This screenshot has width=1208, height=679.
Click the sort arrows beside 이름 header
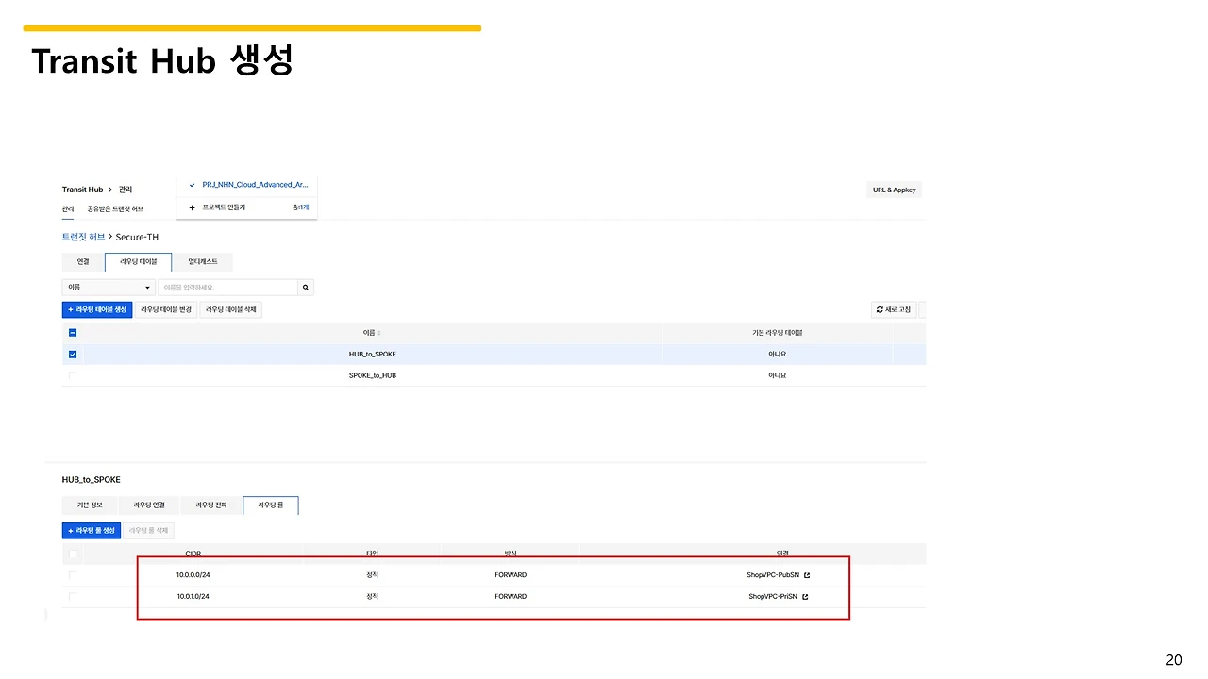379,333
